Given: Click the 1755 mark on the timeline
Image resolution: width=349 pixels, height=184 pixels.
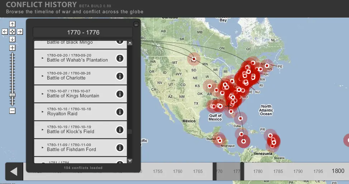Looking at the screenshot, I should coord(158,171).
